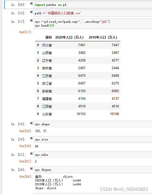Click the In [17] prompt label
152x194 pixels.
click(18, 22)
